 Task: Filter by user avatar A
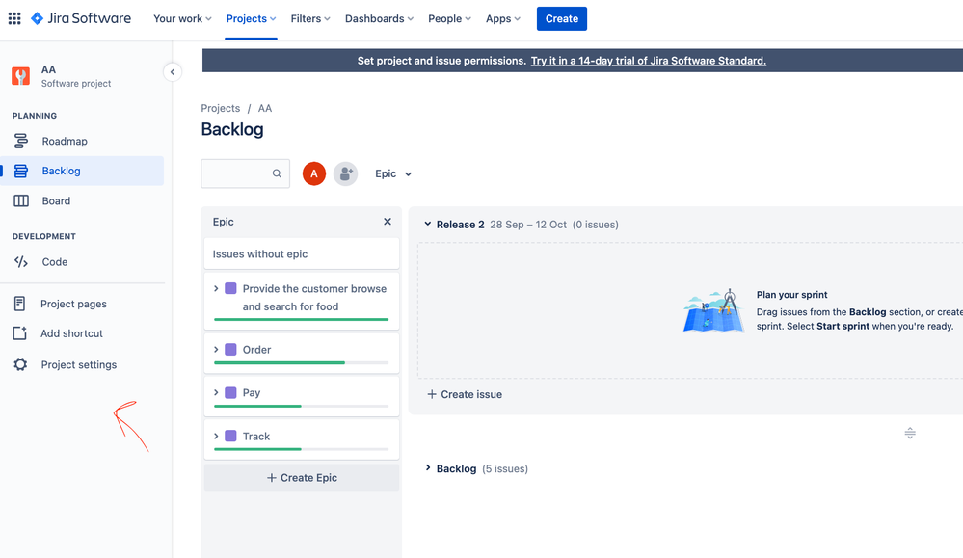[x=314, y=173]
